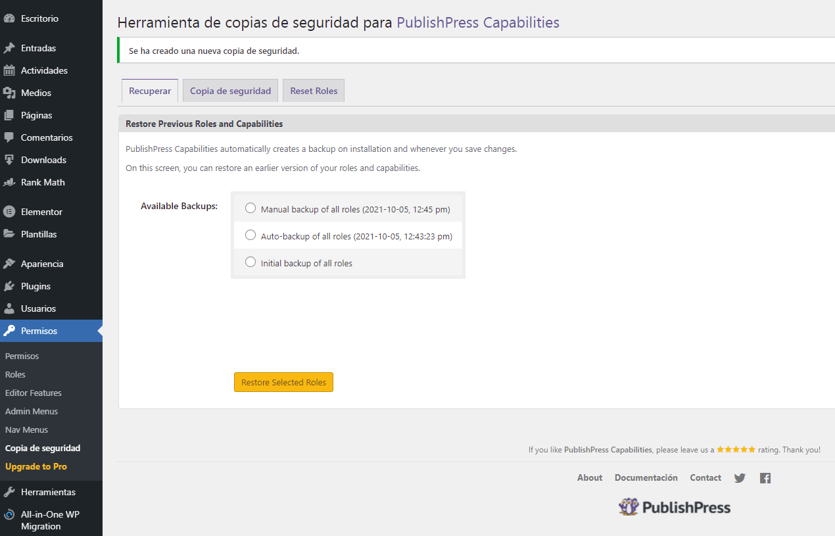Click the 'Available Backups:' label
This screenshot has height=536, width=835.
point(179,206)
